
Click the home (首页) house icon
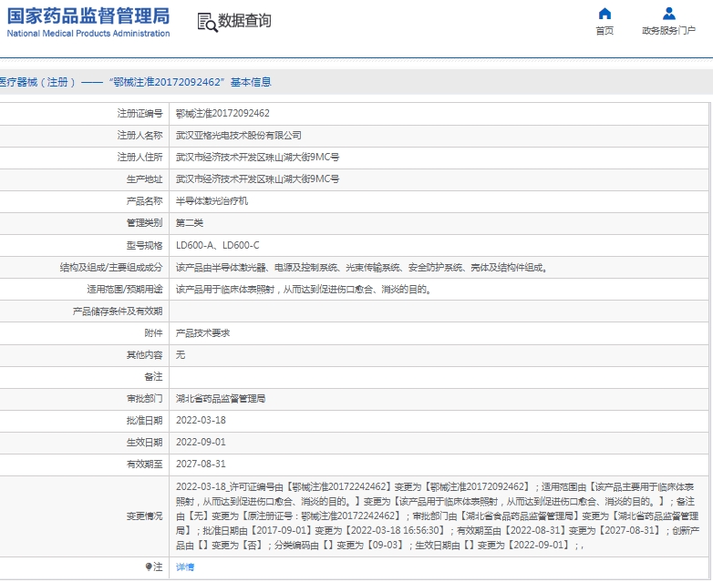pos(604,14)
